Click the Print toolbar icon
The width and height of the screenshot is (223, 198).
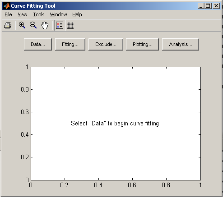8,25
